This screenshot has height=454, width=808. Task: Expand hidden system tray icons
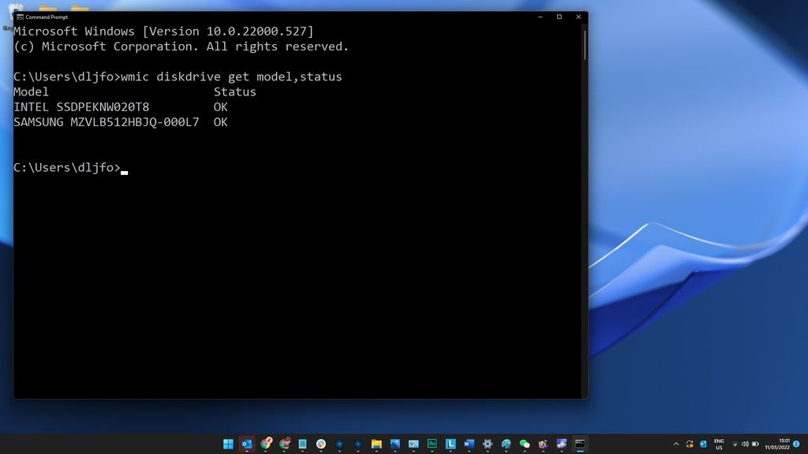(x=676, y=444)
